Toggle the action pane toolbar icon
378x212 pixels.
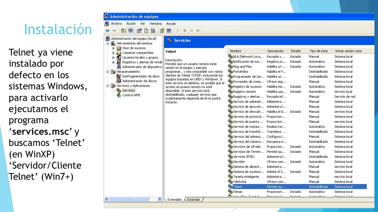point(169,31)
